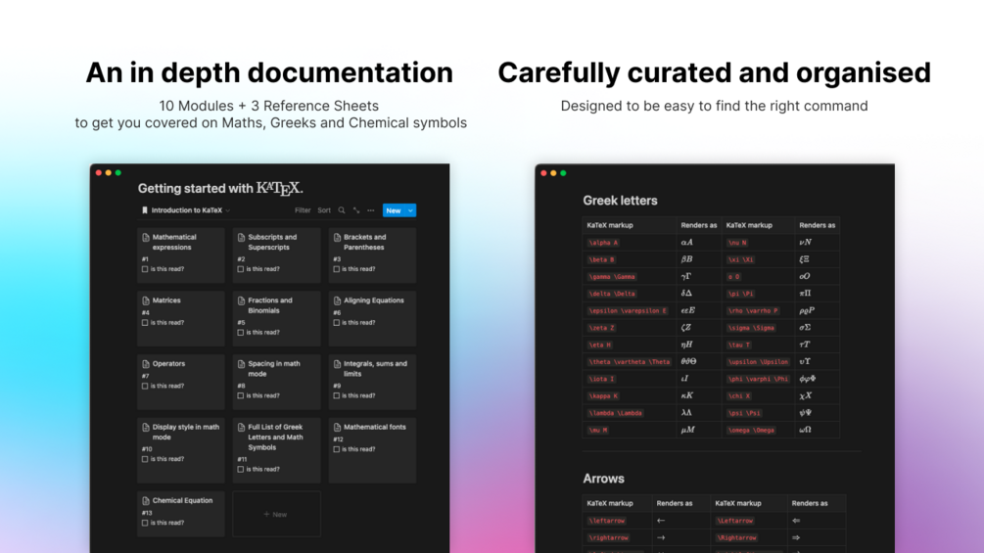Check 'is this read?' on Fractions and Binomials card
984x553 pixels.
[240, 333]
